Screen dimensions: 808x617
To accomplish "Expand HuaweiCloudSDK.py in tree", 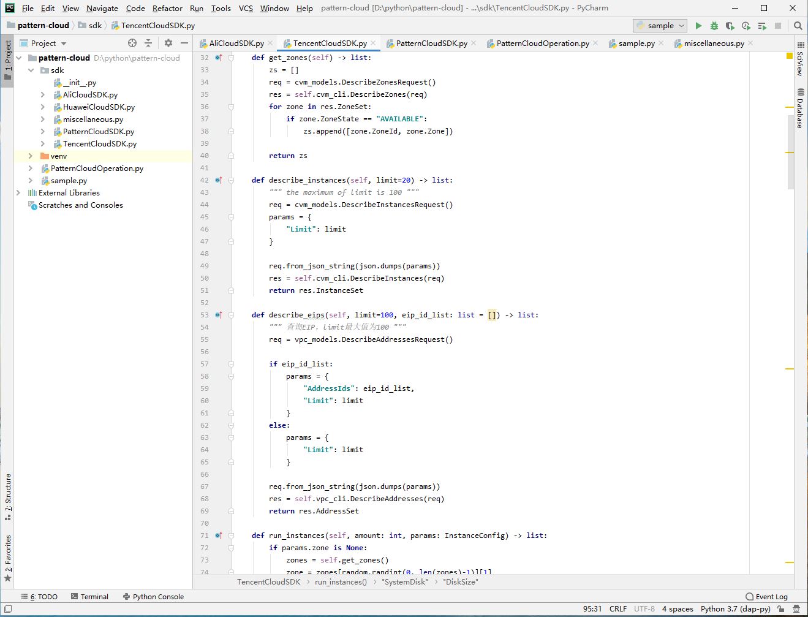I will 42,107.
